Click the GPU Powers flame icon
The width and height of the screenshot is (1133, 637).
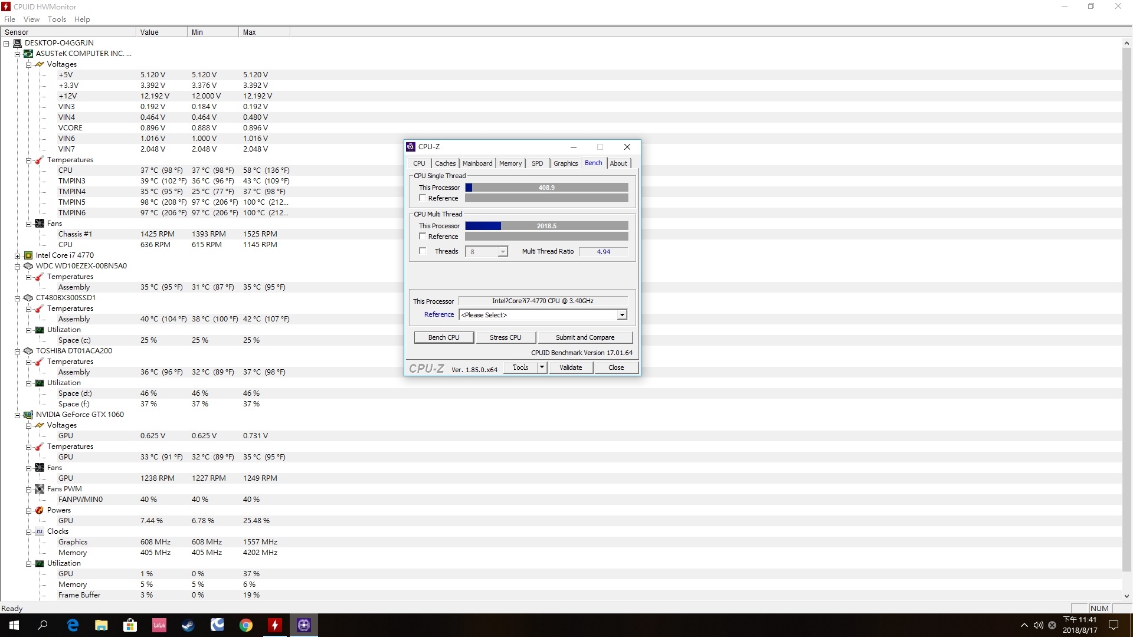[x=40, y=510]
